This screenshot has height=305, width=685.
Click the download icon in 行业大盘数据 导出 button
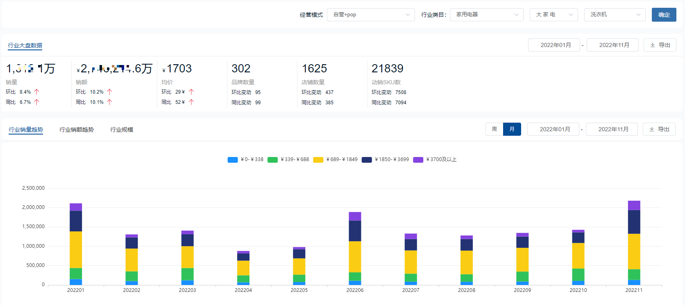pos(653,45)
